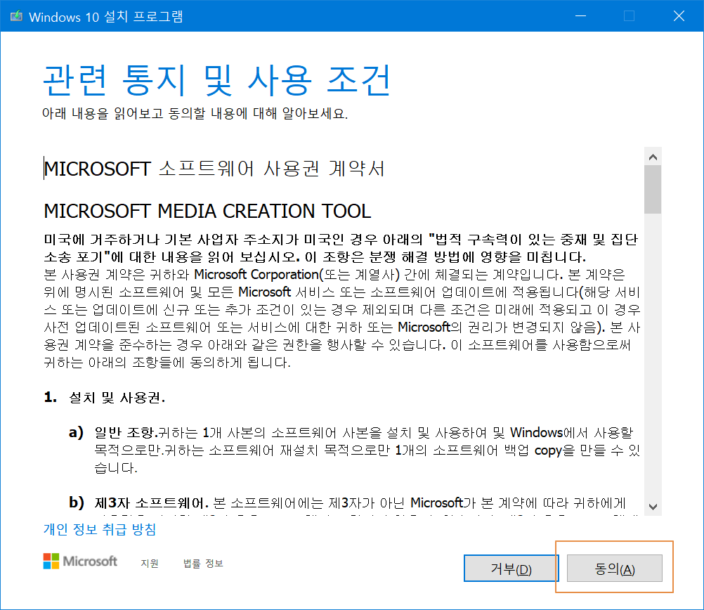Image resolution: width=704 pixels, height=610 pixels.
Task: Open the 개인 정보 취급 방침 link
Action: tap(100, 529)
